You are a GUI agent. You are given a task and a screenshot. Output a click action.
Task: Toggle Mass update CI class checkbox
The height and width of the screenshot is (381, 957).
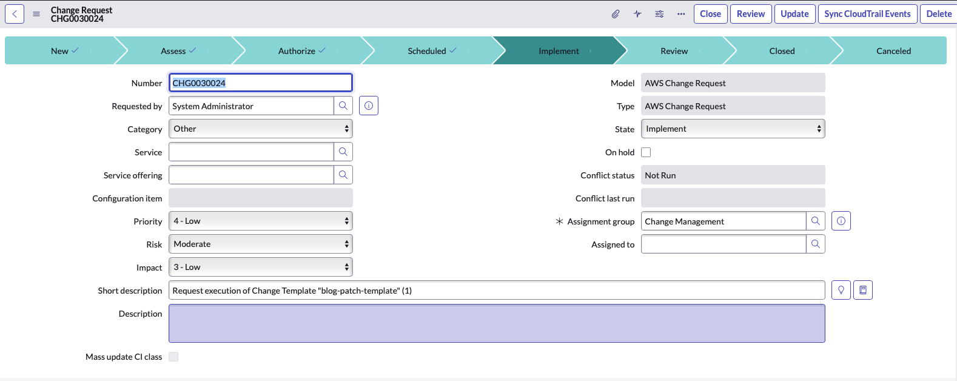click(x=173, y=357)
